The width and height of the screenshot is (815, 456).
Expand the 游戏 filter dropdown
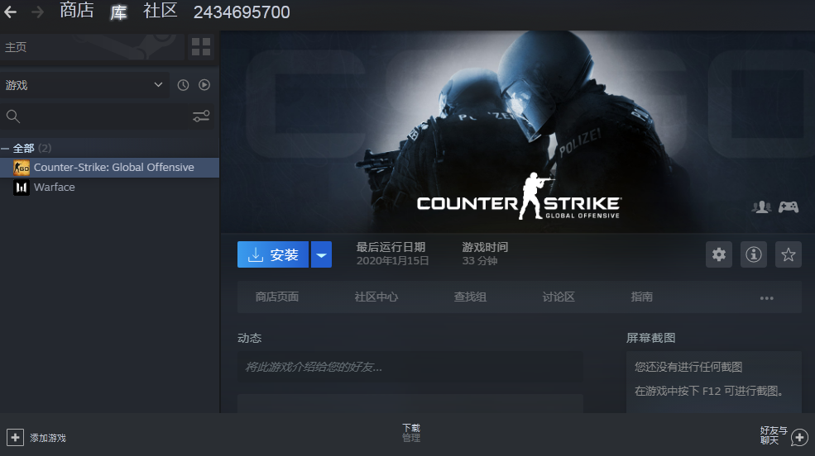pos(84,85)
